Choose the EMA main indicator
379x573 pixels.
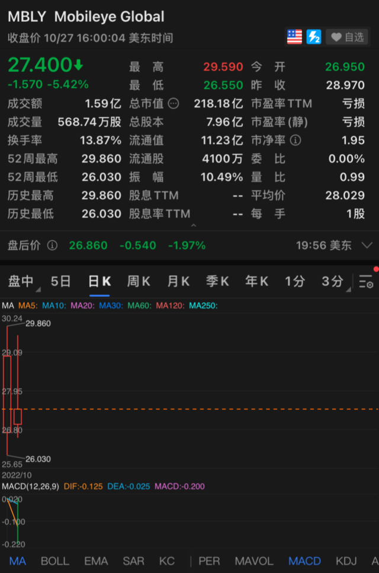tap(96, 561)
